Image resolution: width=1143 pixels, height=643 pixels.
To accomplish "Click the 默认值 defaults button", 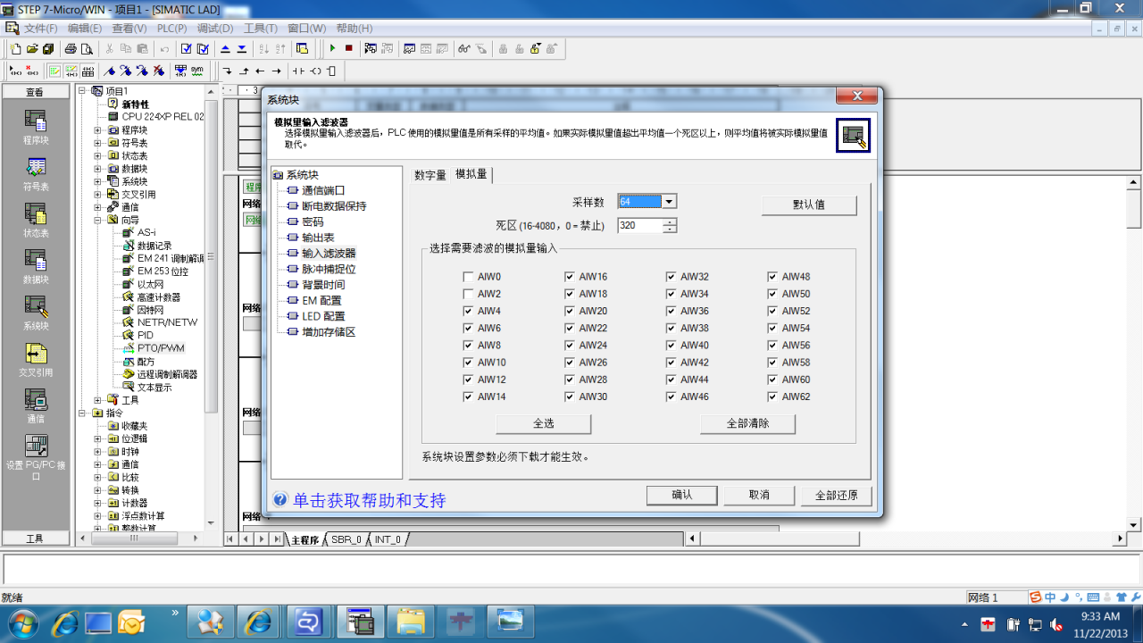I will [809, 205].
